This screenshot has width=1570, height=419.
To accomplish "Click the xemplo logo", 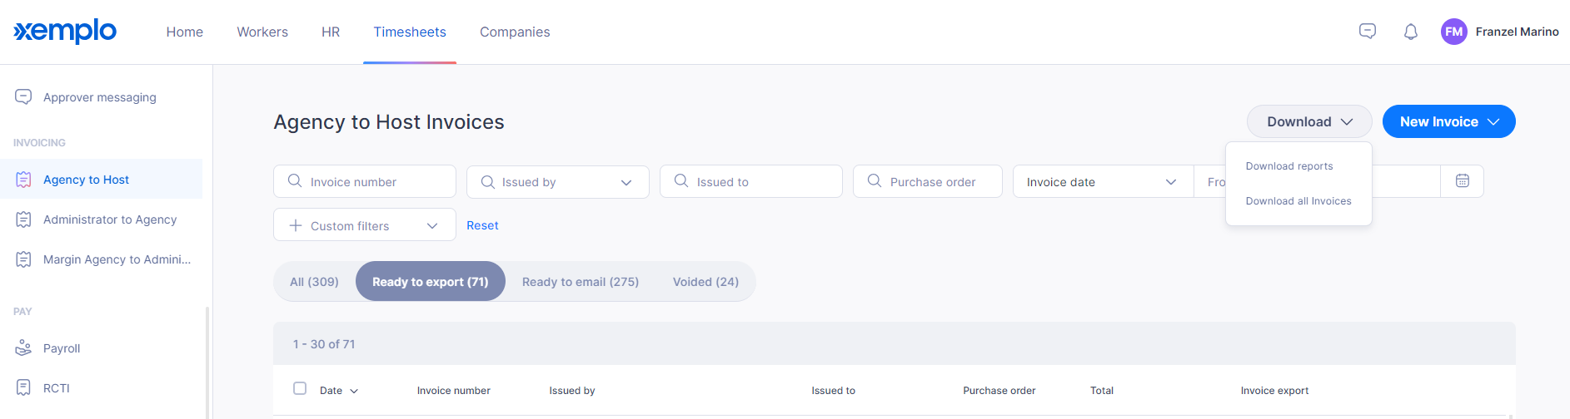I will point(65,32).
